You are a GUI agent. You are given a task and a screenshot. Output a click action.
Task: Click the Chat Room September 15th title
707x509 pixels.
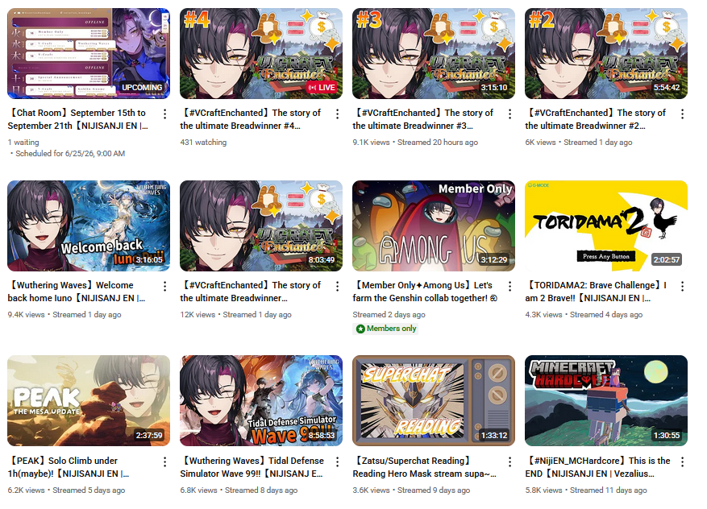pyautogui.click(x=77, y=119)
